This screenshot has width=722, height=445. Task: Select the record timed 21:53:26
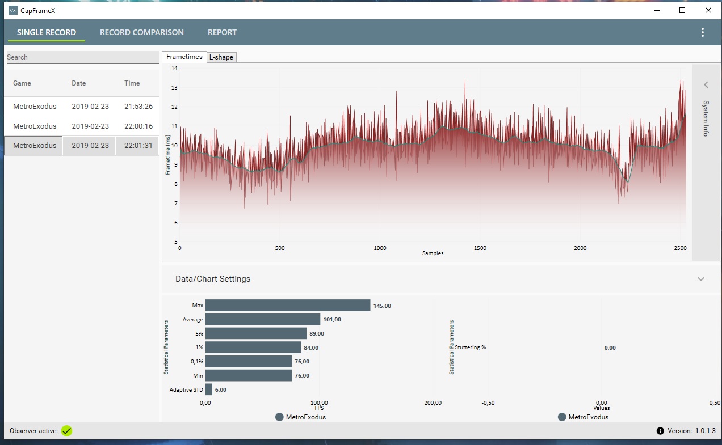[x=82, y=107]
